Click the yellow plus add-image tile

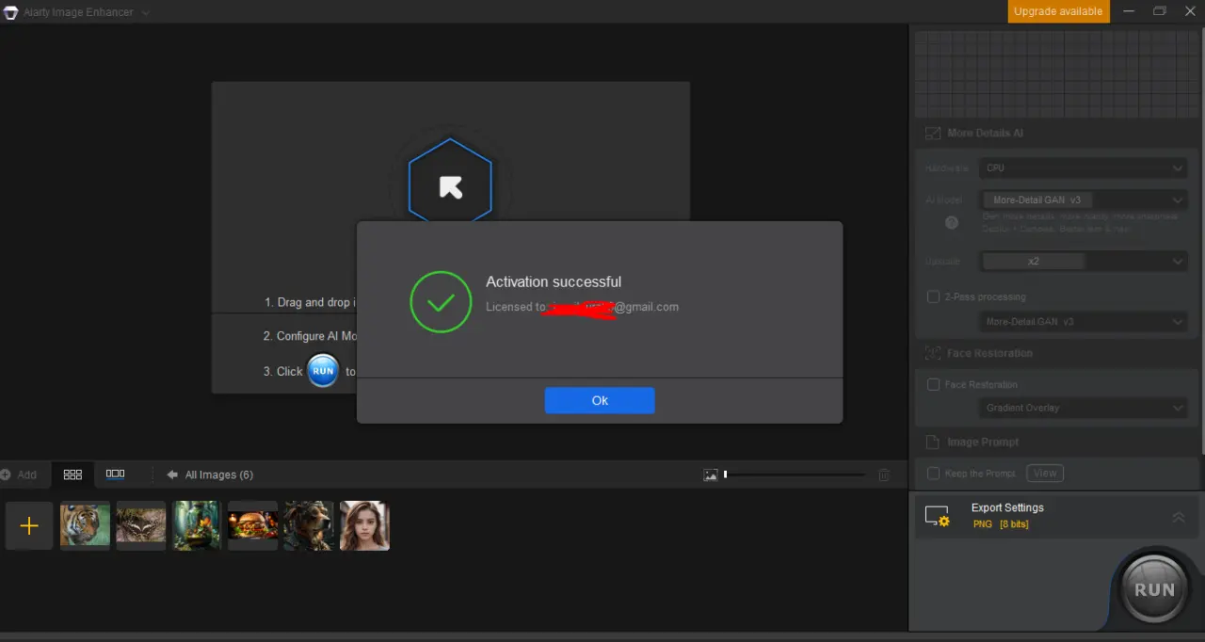click(x=29, y=525)
